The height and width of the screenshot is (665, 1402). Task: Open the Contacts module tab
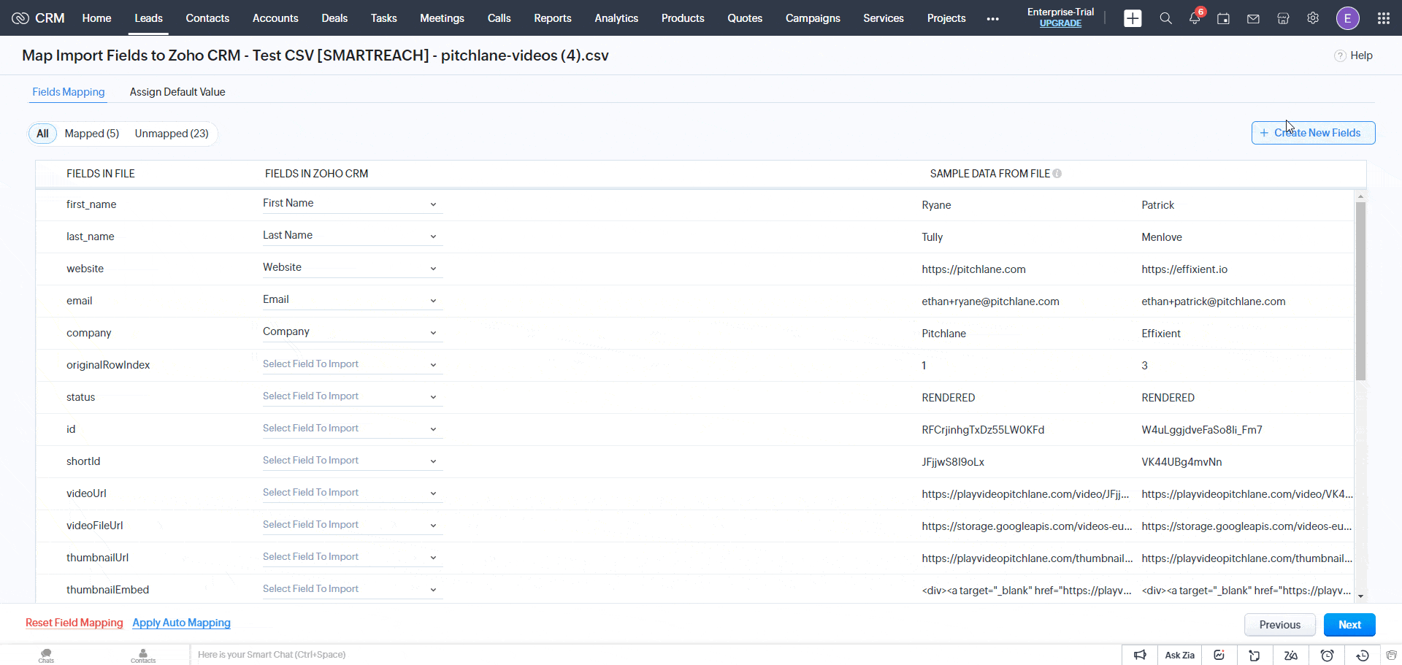(x=207, y=18)
